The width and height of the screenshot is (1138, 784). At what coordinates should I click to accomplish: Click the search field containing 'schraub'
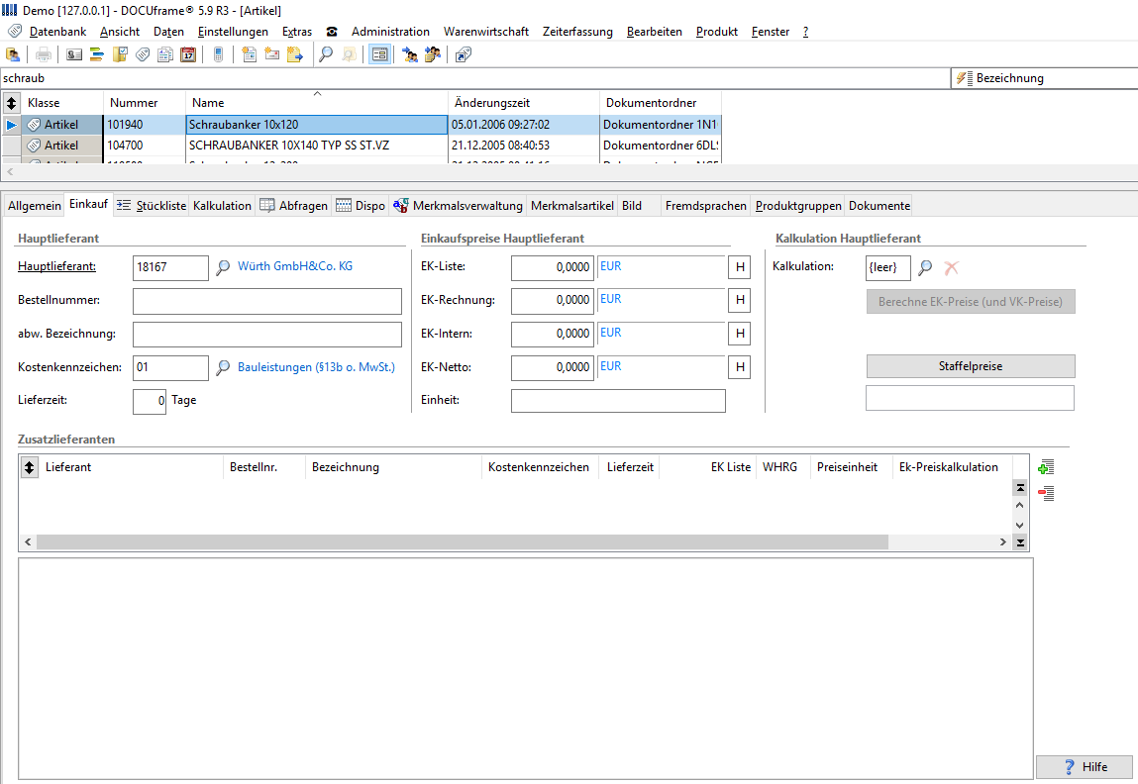coord(474,78)
